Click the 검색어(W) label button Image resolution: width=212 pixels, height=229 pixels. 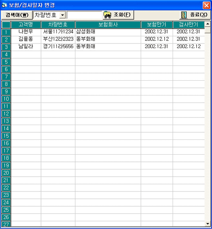coord(17,15)
